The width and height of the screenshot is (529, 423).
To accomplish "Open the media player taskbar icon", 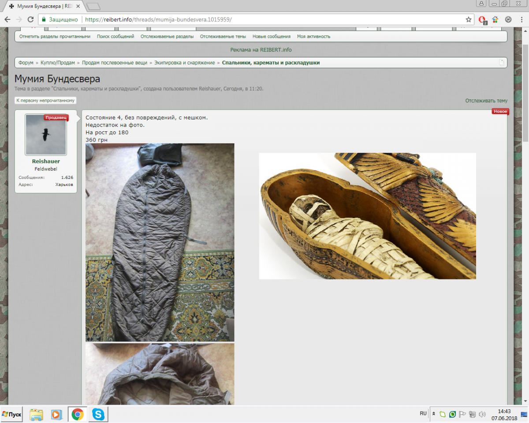I will point(56,415).
